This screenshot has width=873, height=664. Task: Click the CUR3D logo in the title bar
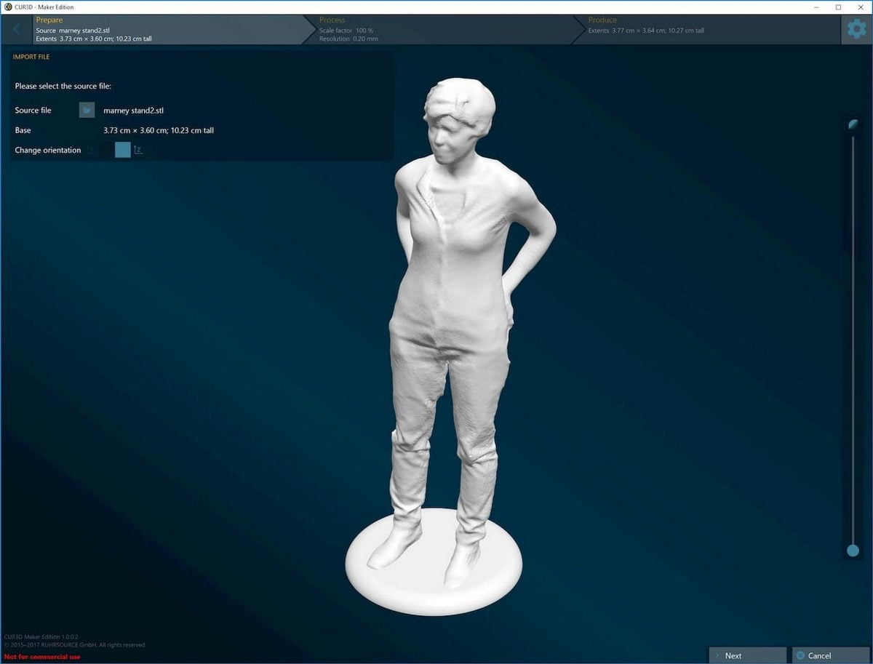pyautogui.click(x=7, y=7)
